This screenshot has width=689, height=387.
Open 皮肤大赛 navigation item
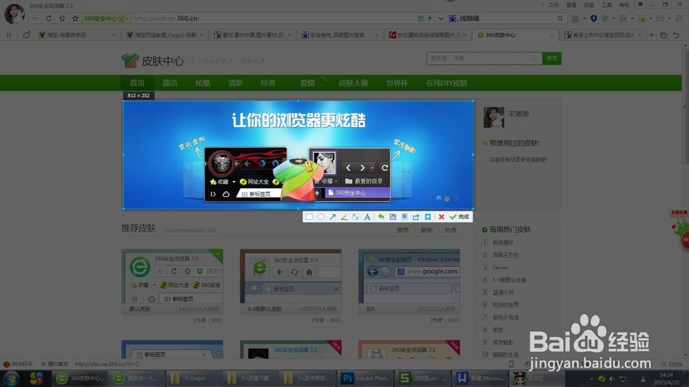pyautogui.click(x=353, y=83)
